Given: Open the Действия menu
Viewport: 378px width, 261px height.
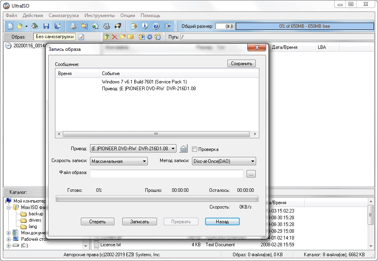Looking at the screenshot, I should click(x=33, y=15).
